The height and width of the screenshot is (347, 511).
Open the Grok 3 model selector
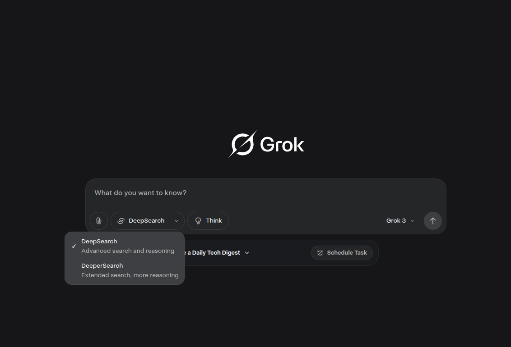point(400,221)
